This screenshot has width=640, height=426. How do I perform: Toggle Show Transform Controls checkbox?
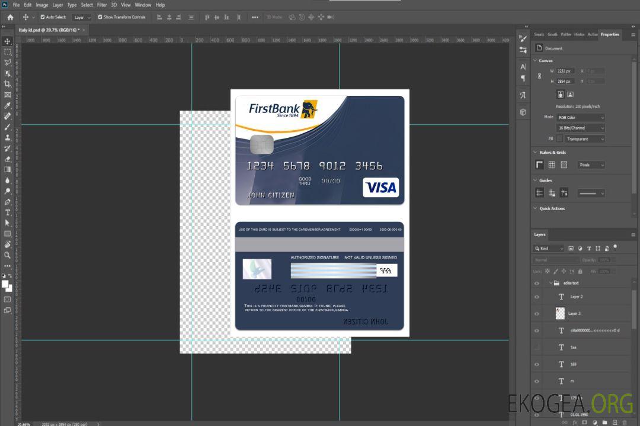(100, 17)
